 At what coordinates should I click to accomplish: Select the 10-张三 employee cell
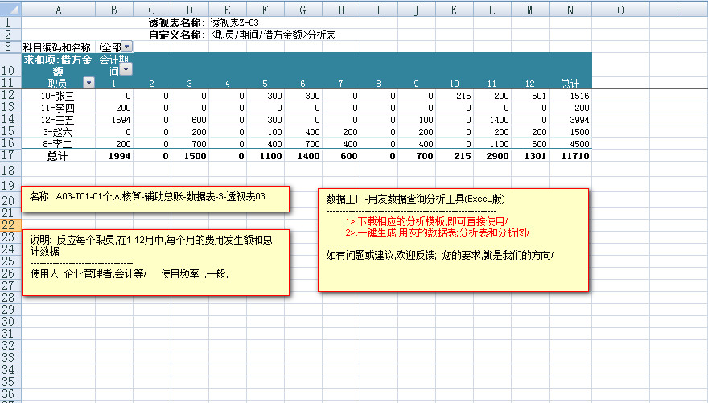58,95
